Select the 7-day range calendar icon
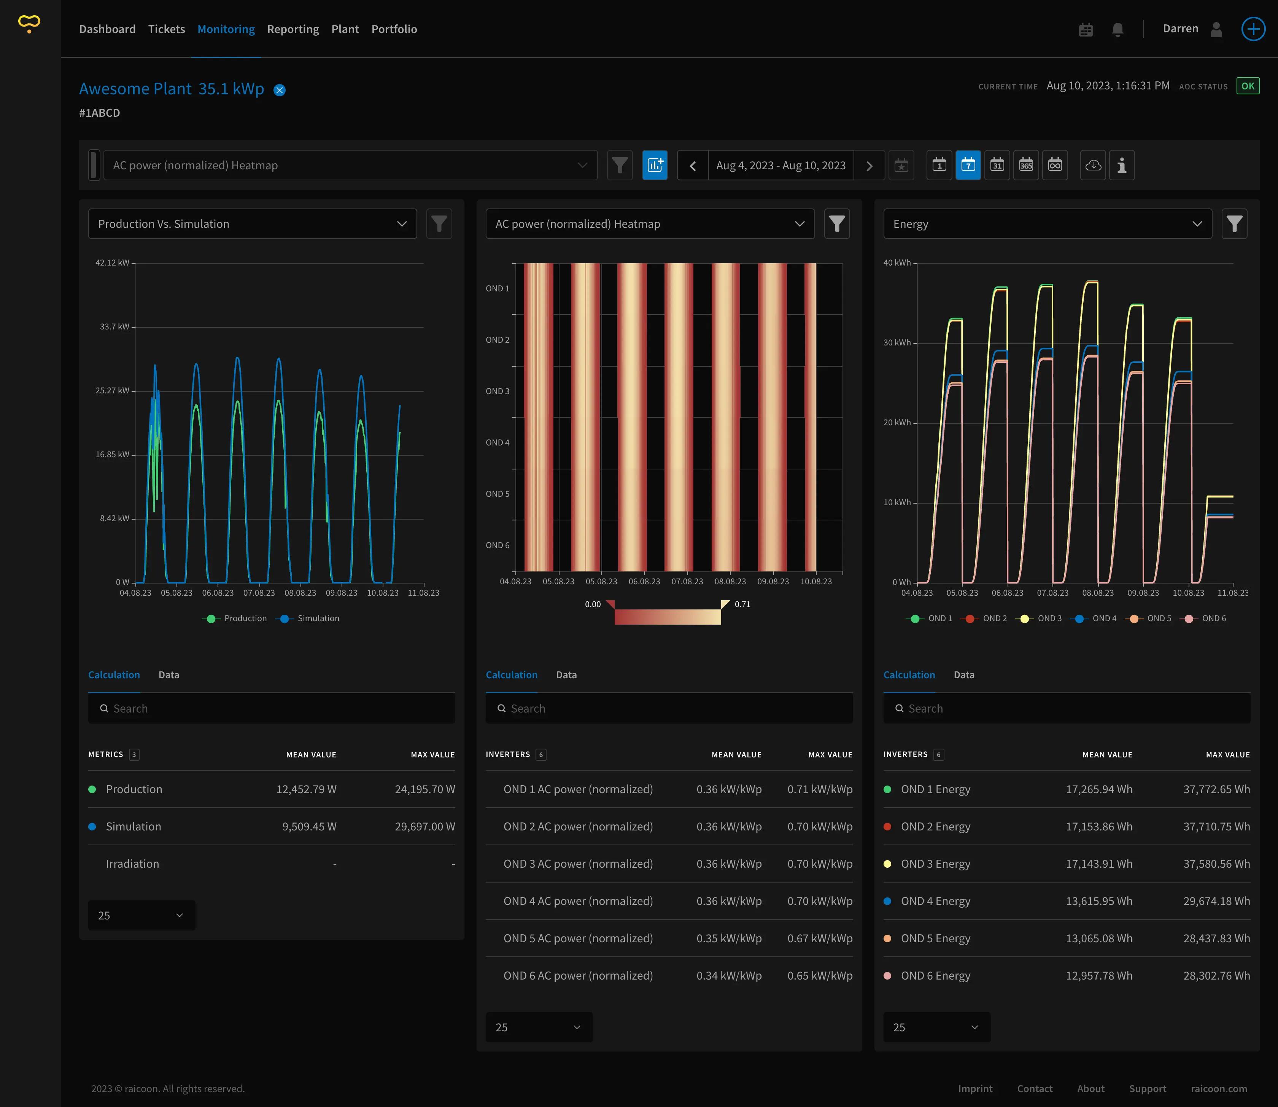Screen dimensions: 1278x1107 968,165
